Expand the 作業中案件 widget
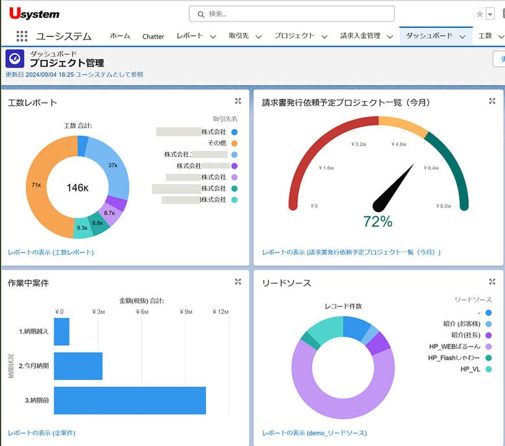505x446 pixels. pos(238,282)
